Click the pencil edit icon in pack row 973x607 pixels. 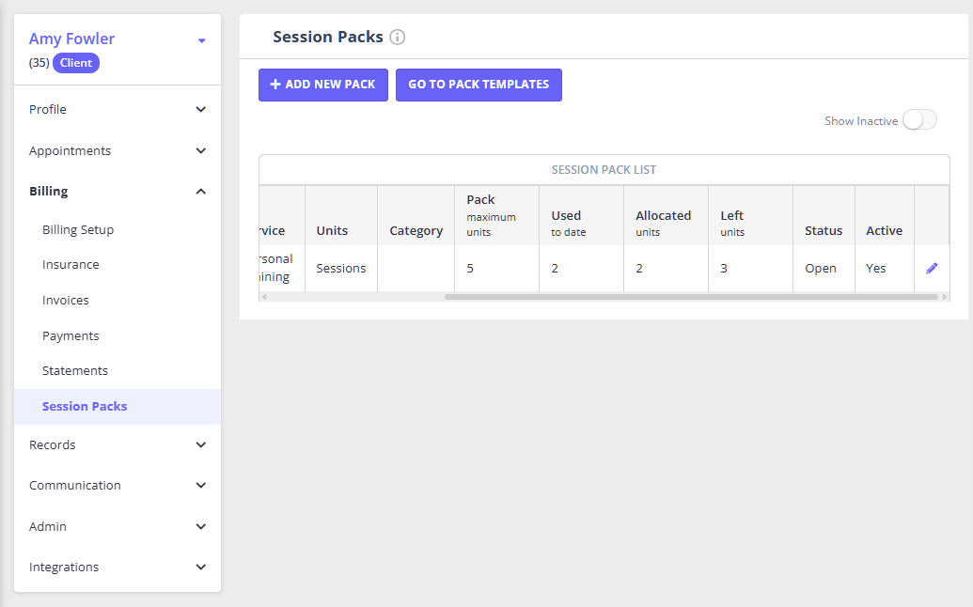(932, 268)
